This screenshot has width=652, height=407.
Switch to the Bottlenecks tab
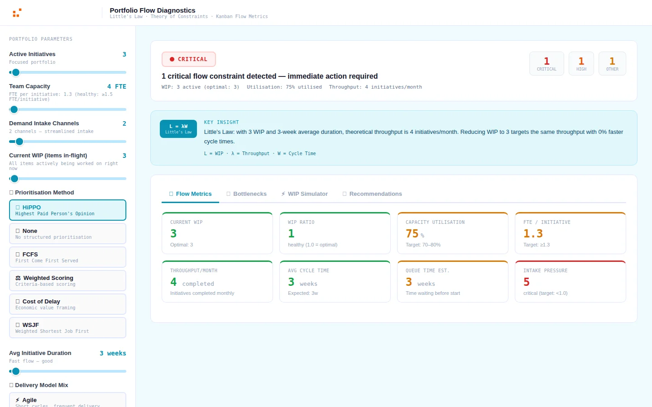coord(246,194)
